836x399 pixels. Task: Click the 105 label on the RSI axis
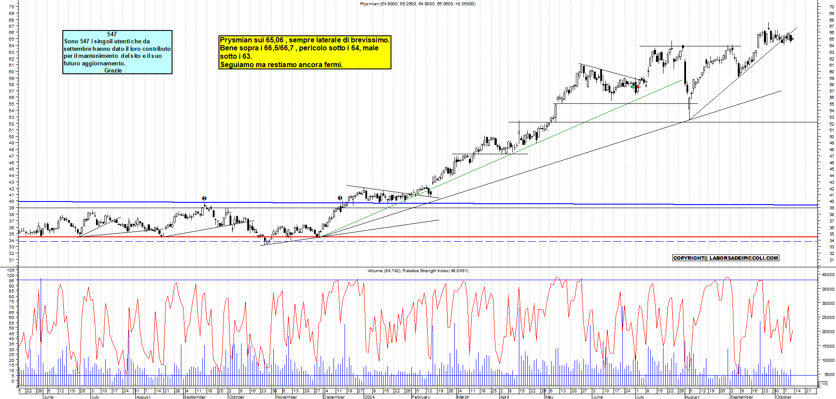[11, 270]
